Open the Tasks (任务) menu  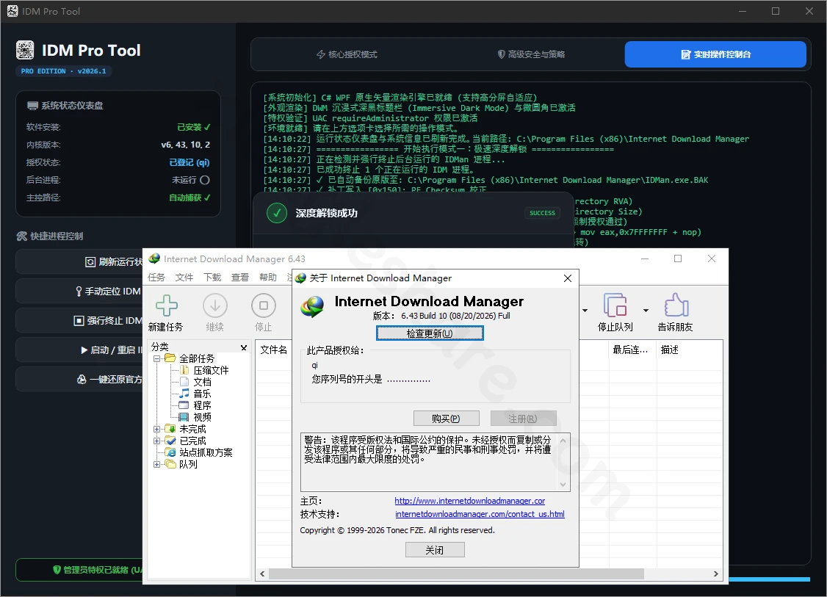point(156,277)
